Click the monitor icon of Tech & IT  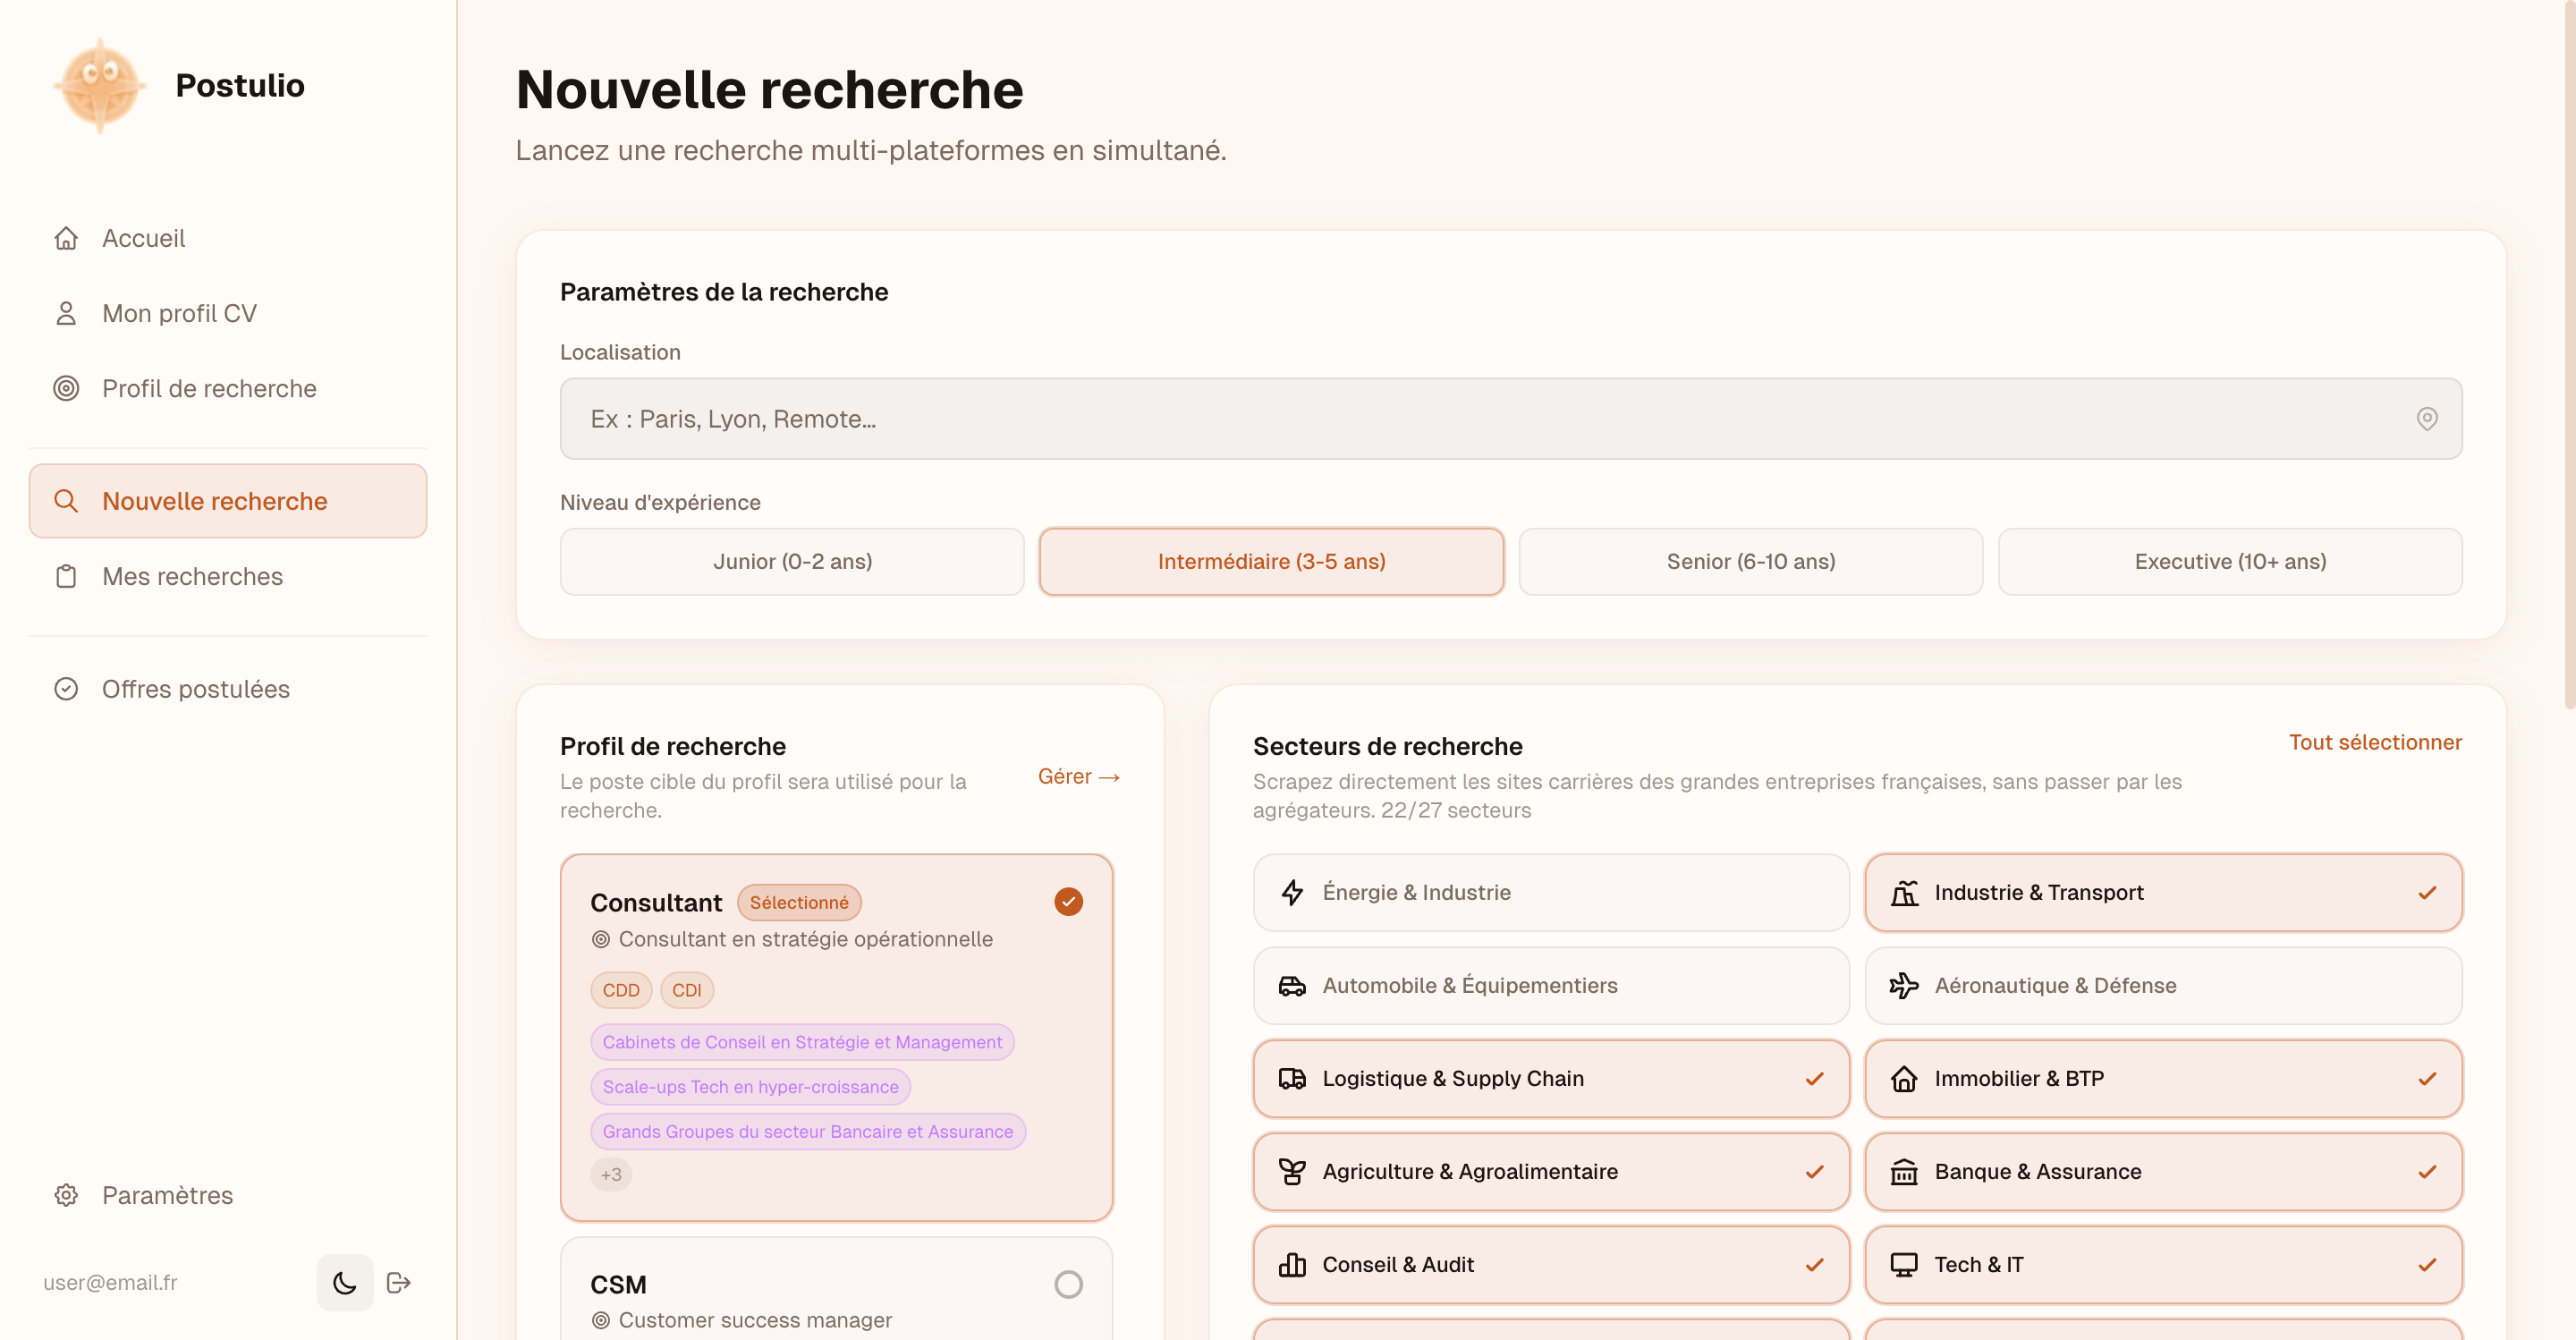pos(1904,1264)
